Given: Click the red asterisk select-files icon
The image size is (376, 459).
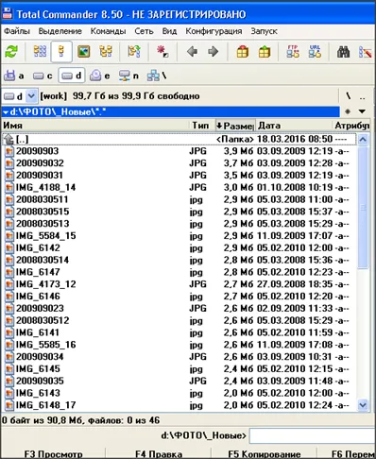Looking at the screenshot, I should (162, 52).
